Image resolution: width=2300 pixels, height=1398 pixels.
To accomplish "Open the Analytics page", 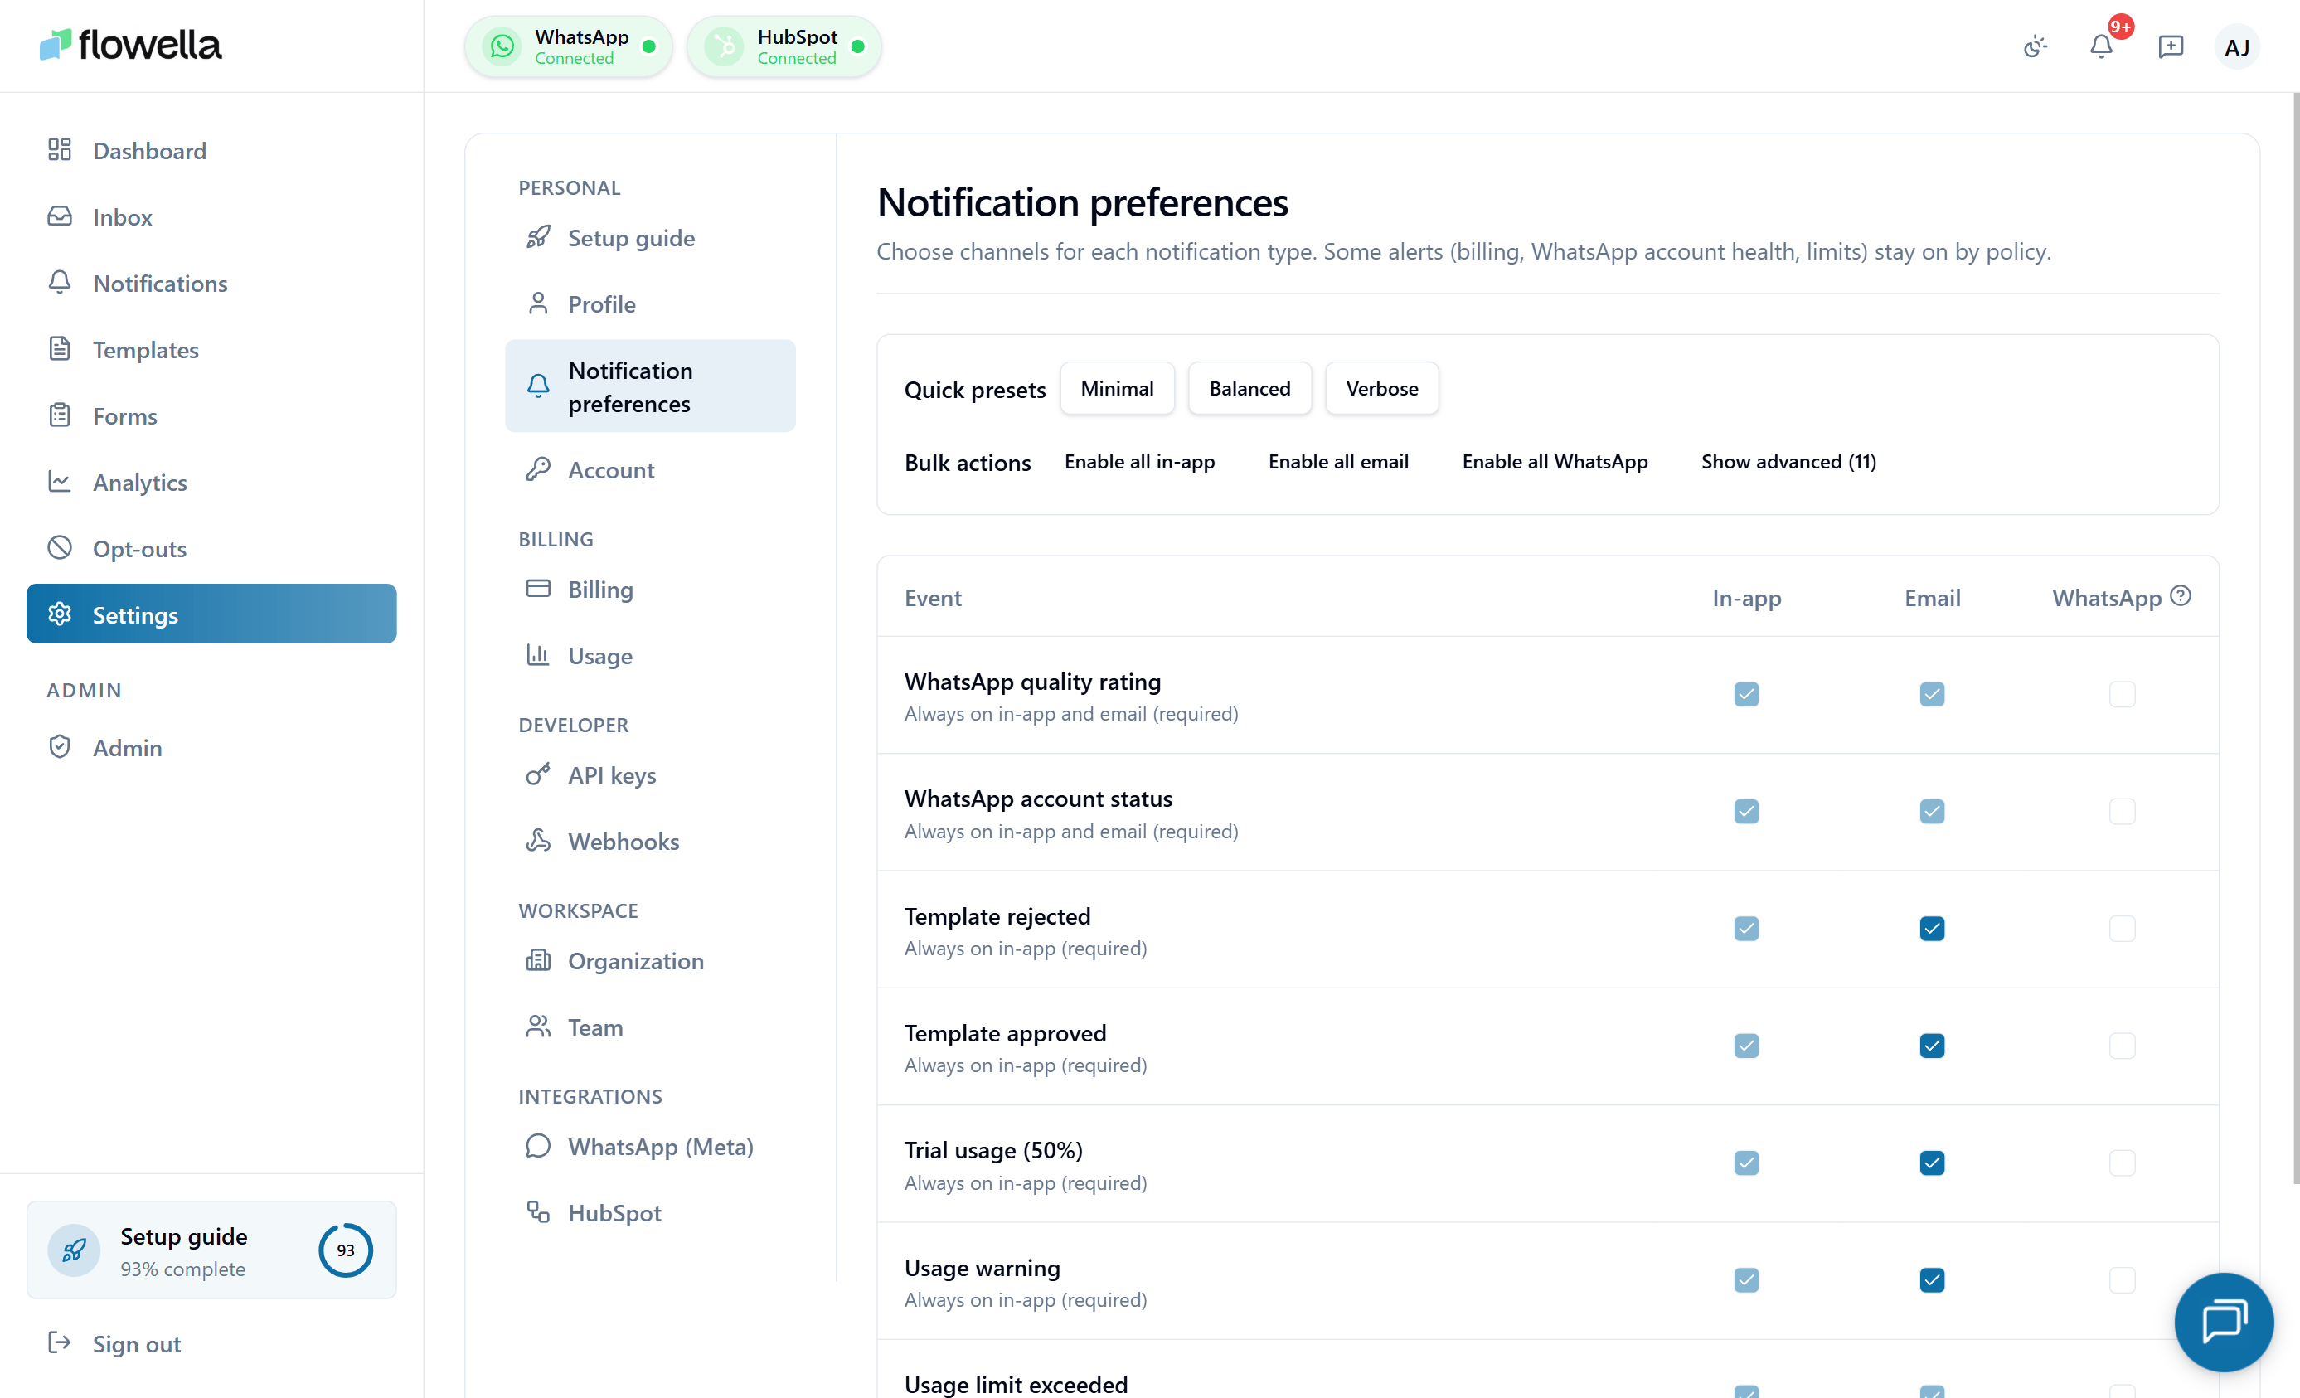I will (x=211, y=482).
